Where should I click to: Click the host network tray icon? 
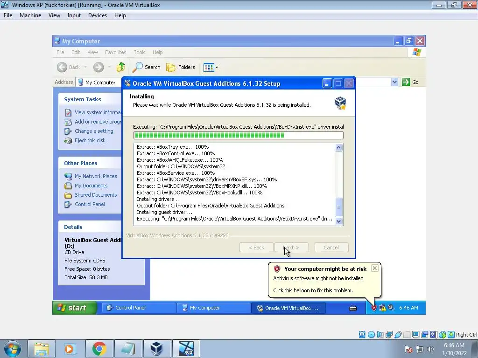420,349
